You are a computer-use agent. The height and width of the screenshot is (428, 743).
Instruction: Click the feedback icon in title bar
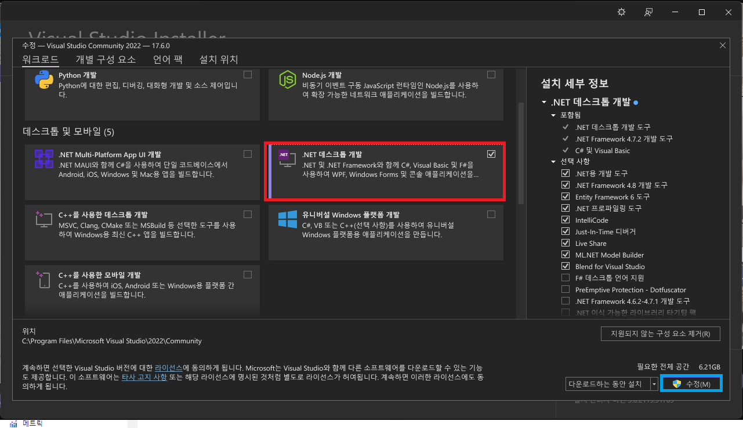coord(648,12)
